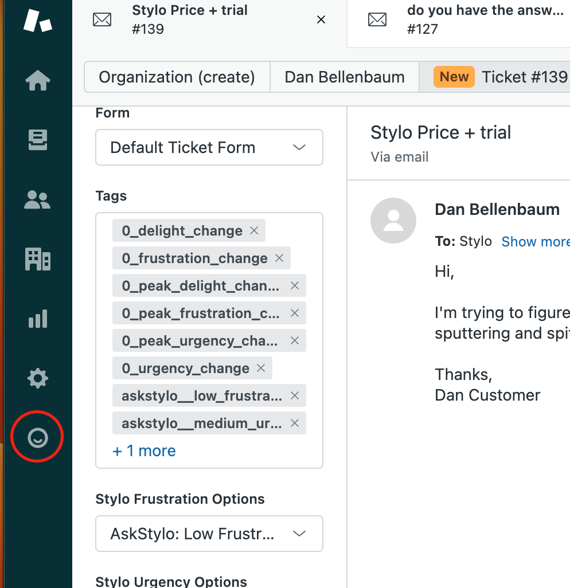Expand the '+ 1 more' tags link
570x588 pixels.
tap(144, 451)
